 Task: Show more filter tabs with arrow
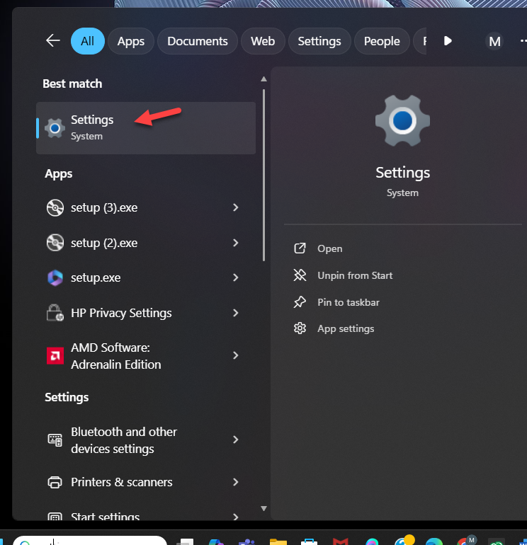[x=448, y=41]
